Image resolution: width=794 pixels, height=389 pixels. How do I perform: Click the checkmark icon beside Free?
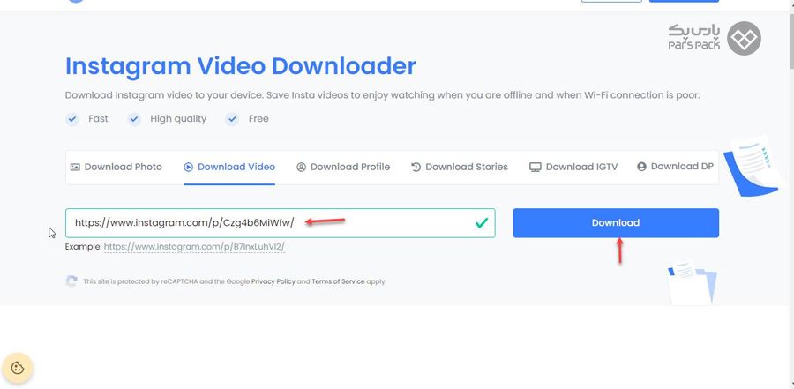232,119
